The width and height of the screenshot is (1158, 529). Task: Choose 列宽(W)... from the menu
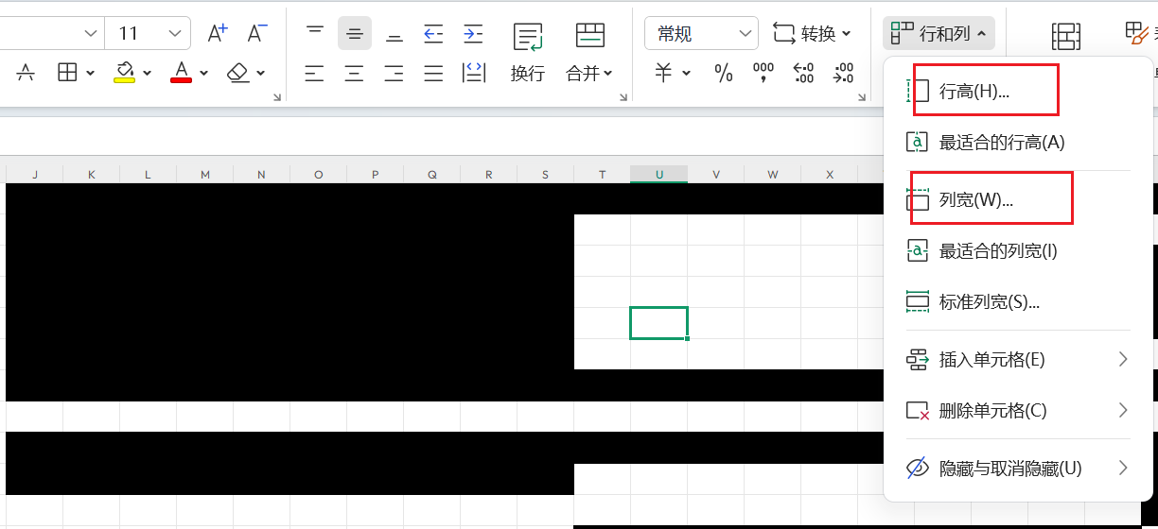[975, 200]
